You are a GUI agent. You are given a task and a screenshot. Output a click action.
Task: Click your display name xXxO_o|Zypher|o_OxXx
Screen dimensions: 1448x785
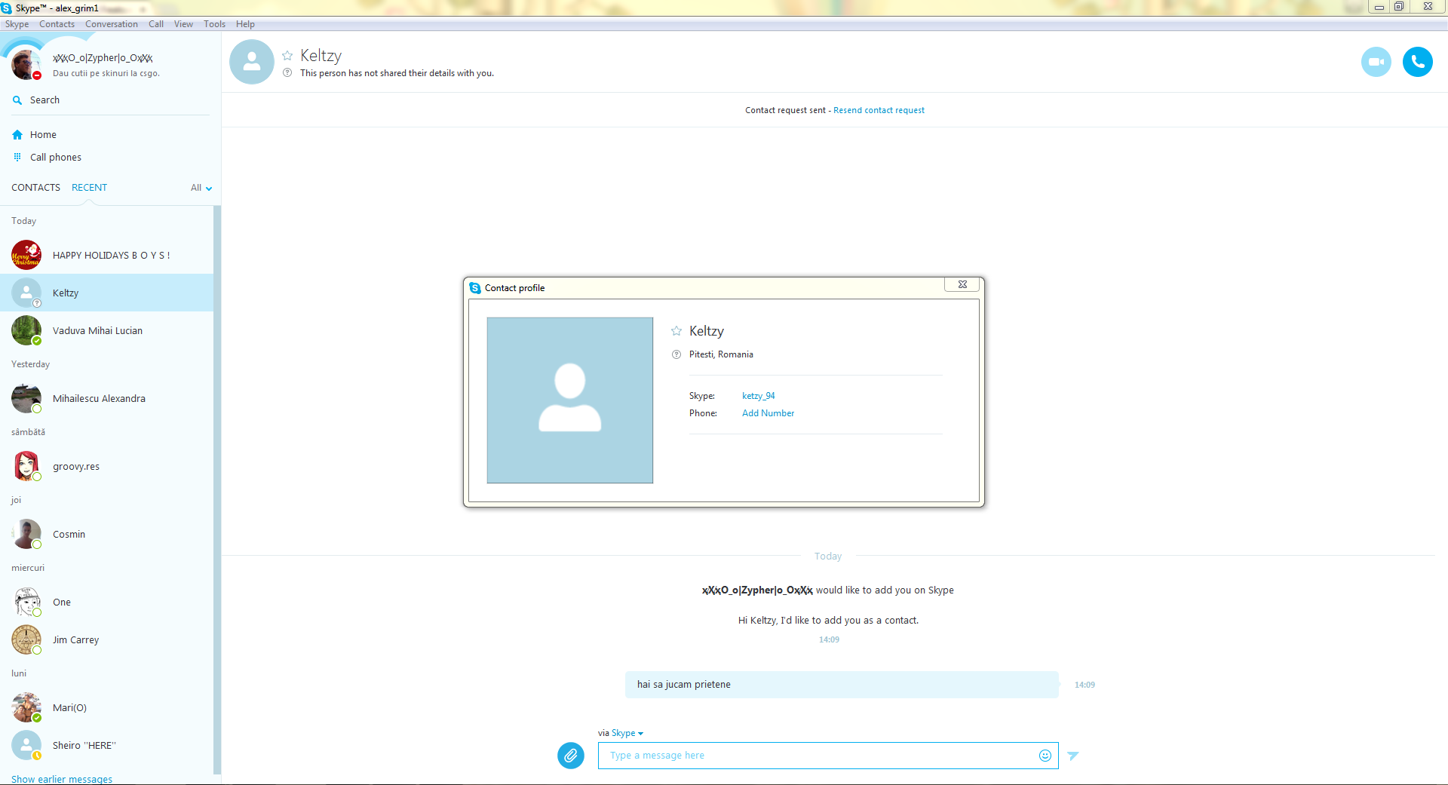(103, 58)
